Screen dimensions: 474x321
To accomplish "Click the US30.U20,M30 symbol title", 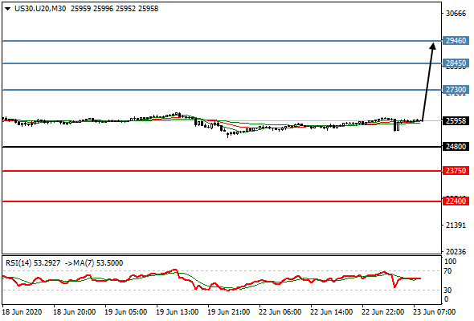I will (40, 9).
